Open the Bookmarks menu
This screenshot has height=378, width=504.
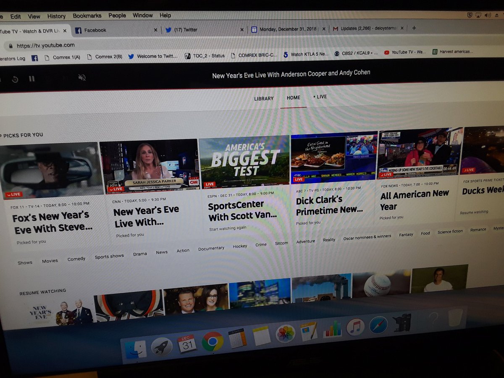click(87, 16)
